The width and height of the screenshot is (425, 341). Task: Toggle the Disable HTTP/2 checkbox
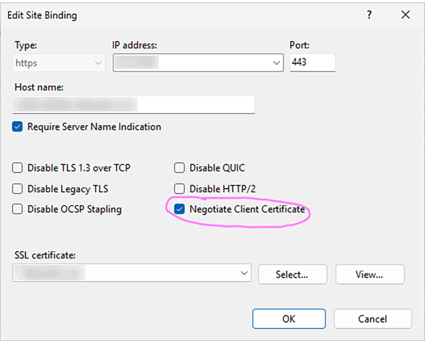[180, 189]
